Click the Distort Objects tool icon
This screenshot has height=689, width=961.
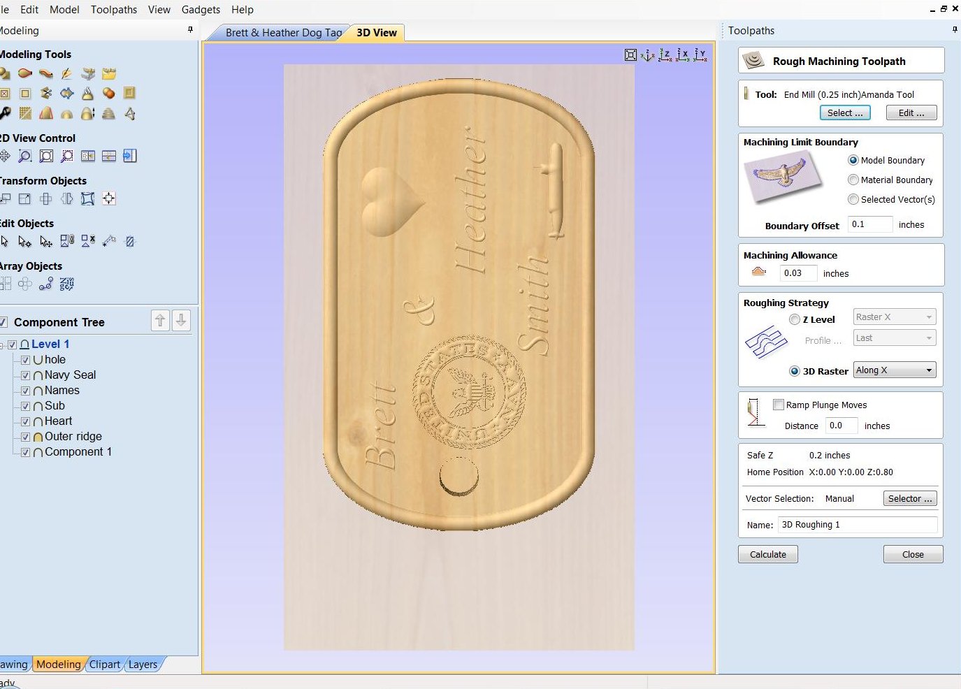point(87,198)
